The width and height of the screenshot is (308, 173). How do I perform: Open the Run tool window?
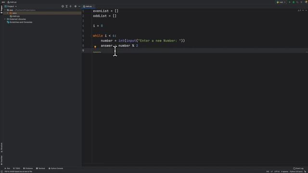[7, 168]
